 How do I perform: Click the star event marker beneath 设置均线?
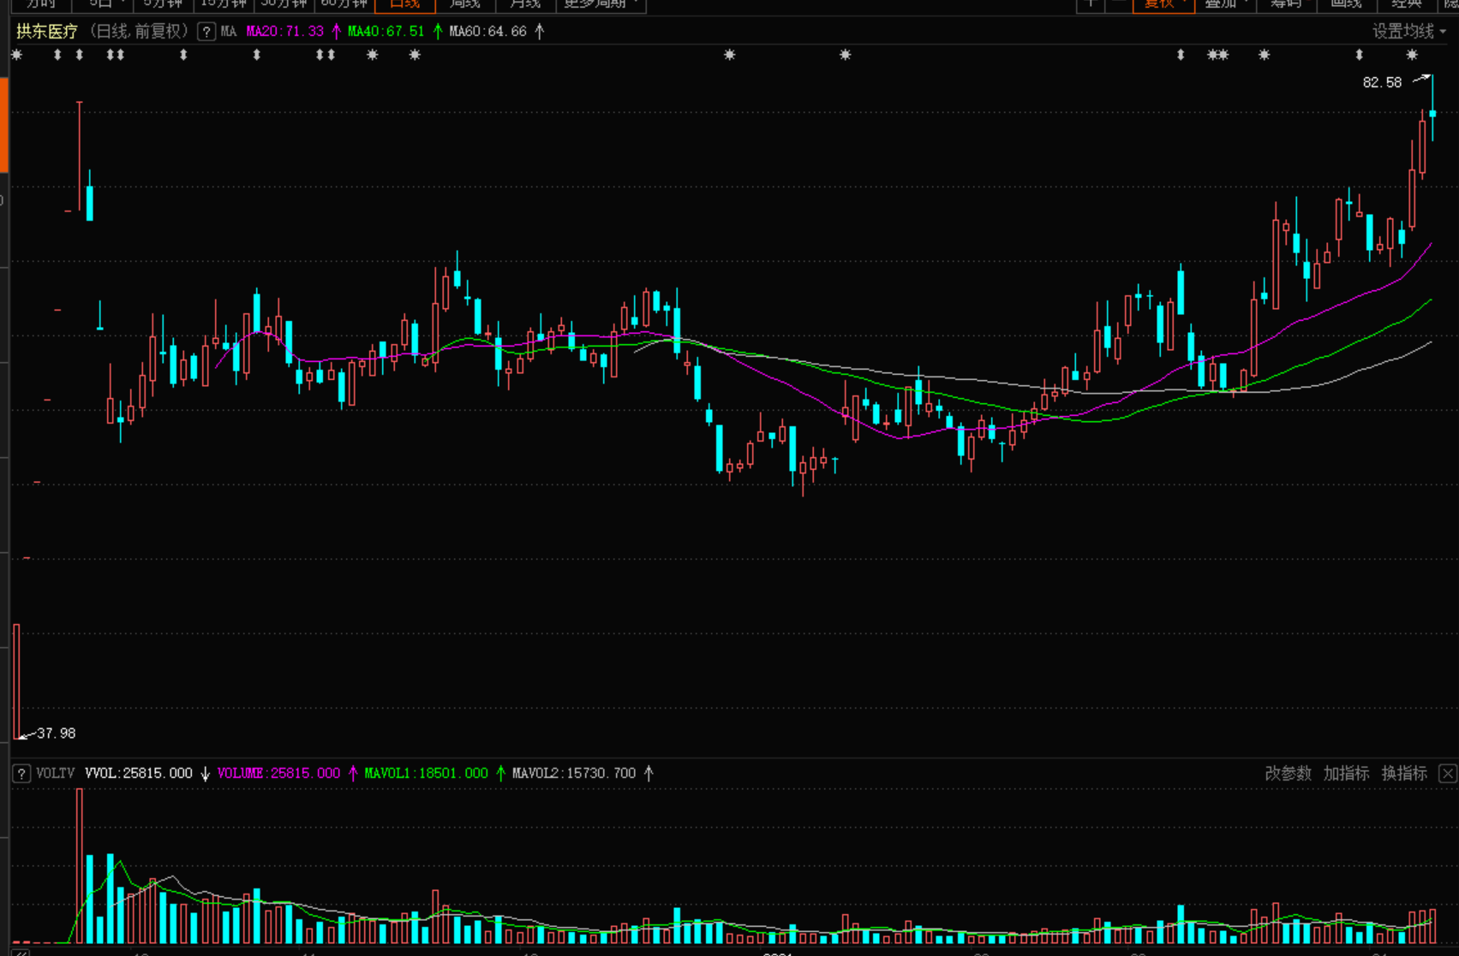[x=1412, y=56]
